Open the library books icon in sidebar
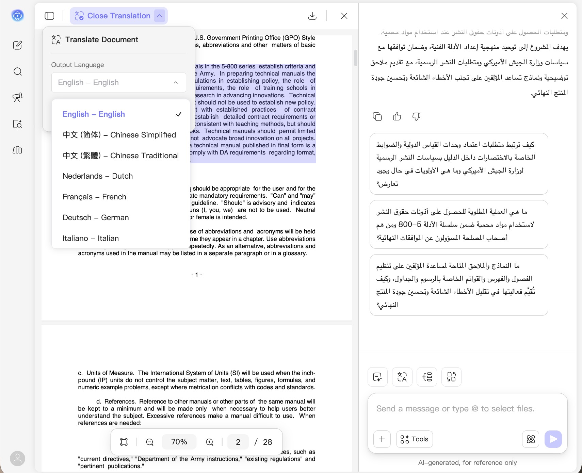This screenshot has width=582, height=473. pyautogui.click(x=17, y=150)
